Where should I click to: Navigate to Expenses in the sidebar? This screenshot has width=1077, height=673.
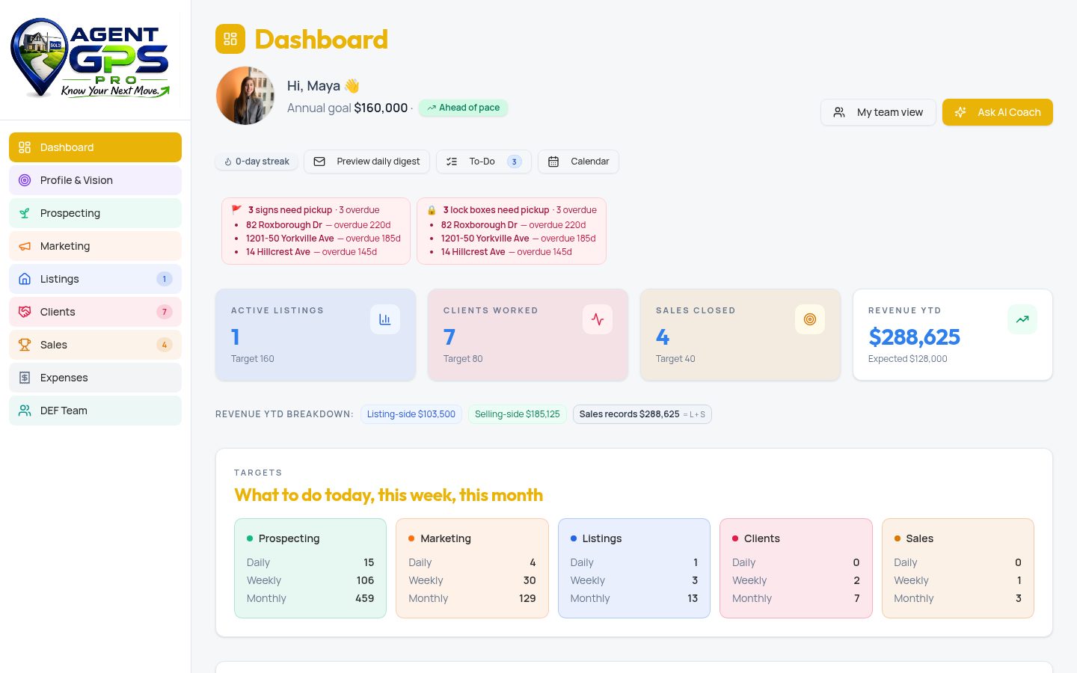click(95, 378)
